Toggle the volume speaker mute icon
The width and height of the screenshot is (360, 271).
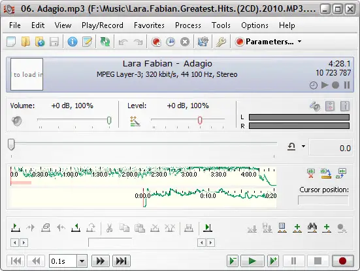(x=17, y=121)
